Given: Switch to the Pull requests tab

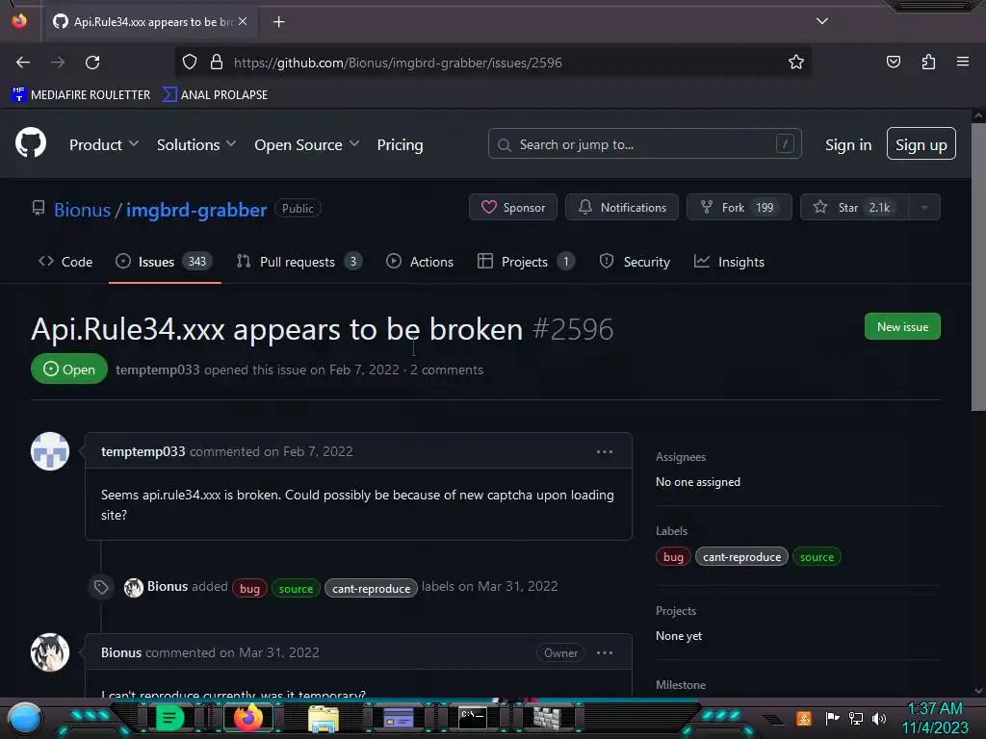Looking at the screenshot, I should coord(299,262).
